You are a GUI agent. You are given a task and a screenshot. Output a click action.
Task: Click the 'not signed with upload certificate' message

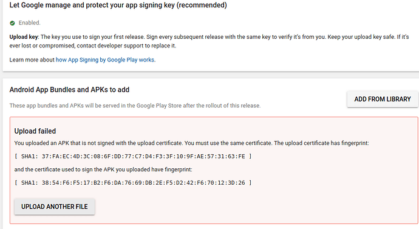[x=191, y=143]
